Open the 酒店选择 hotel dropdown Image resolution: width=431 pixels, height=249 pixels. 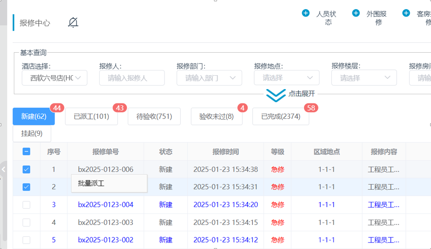[55, 78]
